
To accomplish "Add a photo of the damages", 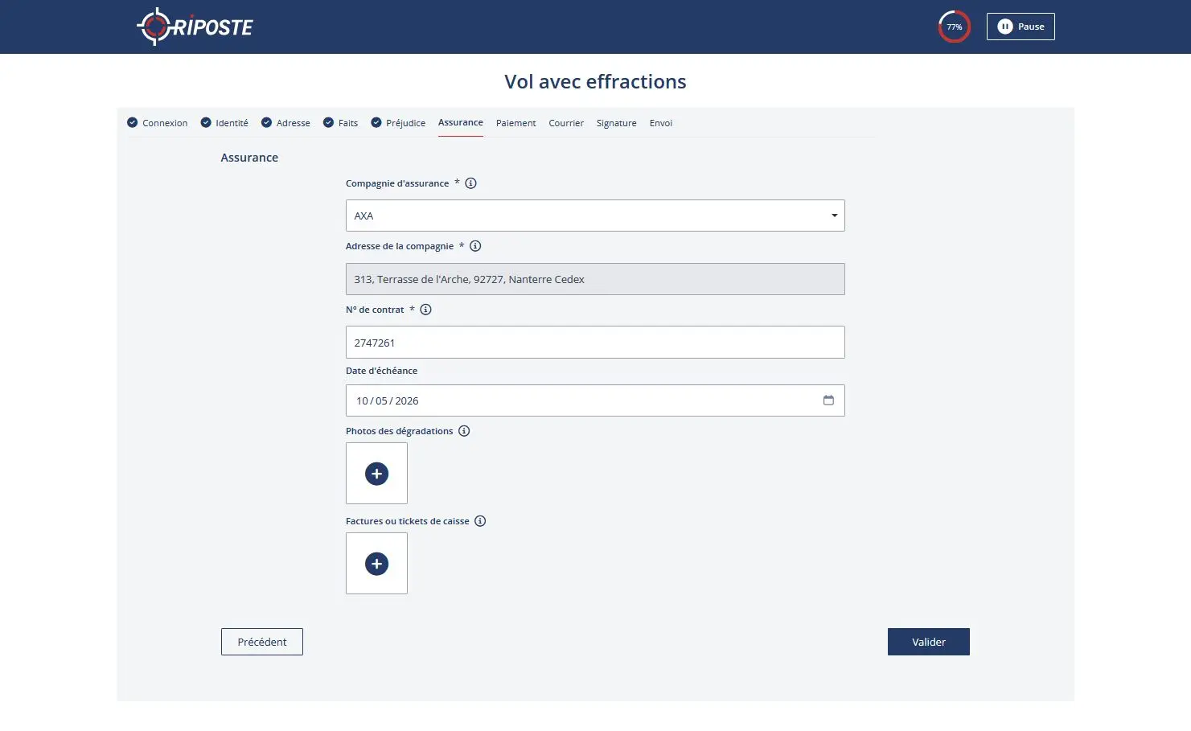I will click(376, 474).
